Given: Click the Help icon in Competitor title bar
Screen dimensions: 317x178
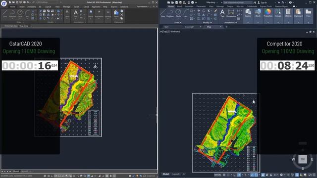Looking at the screenshot, I should click(x=290, y=2).
